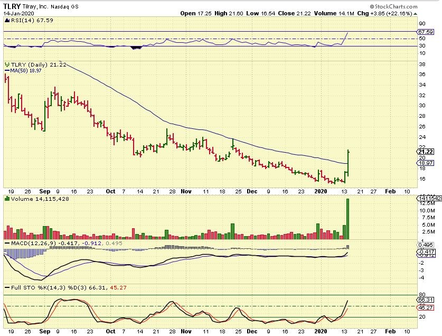Image resolution: width=442 pixels, height=336 pixels.
Task: Click the Nasdaq GS exchange label
Action: 64,6
